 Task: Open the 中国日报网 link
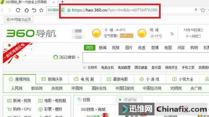tap(125, 88)
